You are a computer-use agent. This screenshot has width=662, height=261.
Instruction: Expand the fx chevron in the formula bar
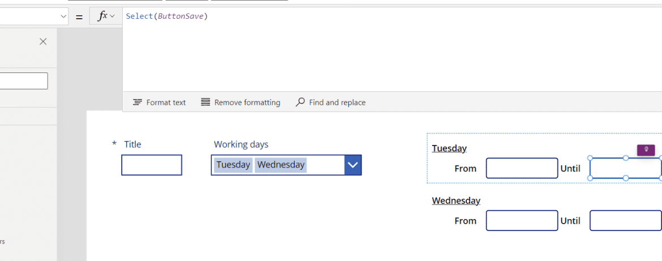[x=112, y=16]
